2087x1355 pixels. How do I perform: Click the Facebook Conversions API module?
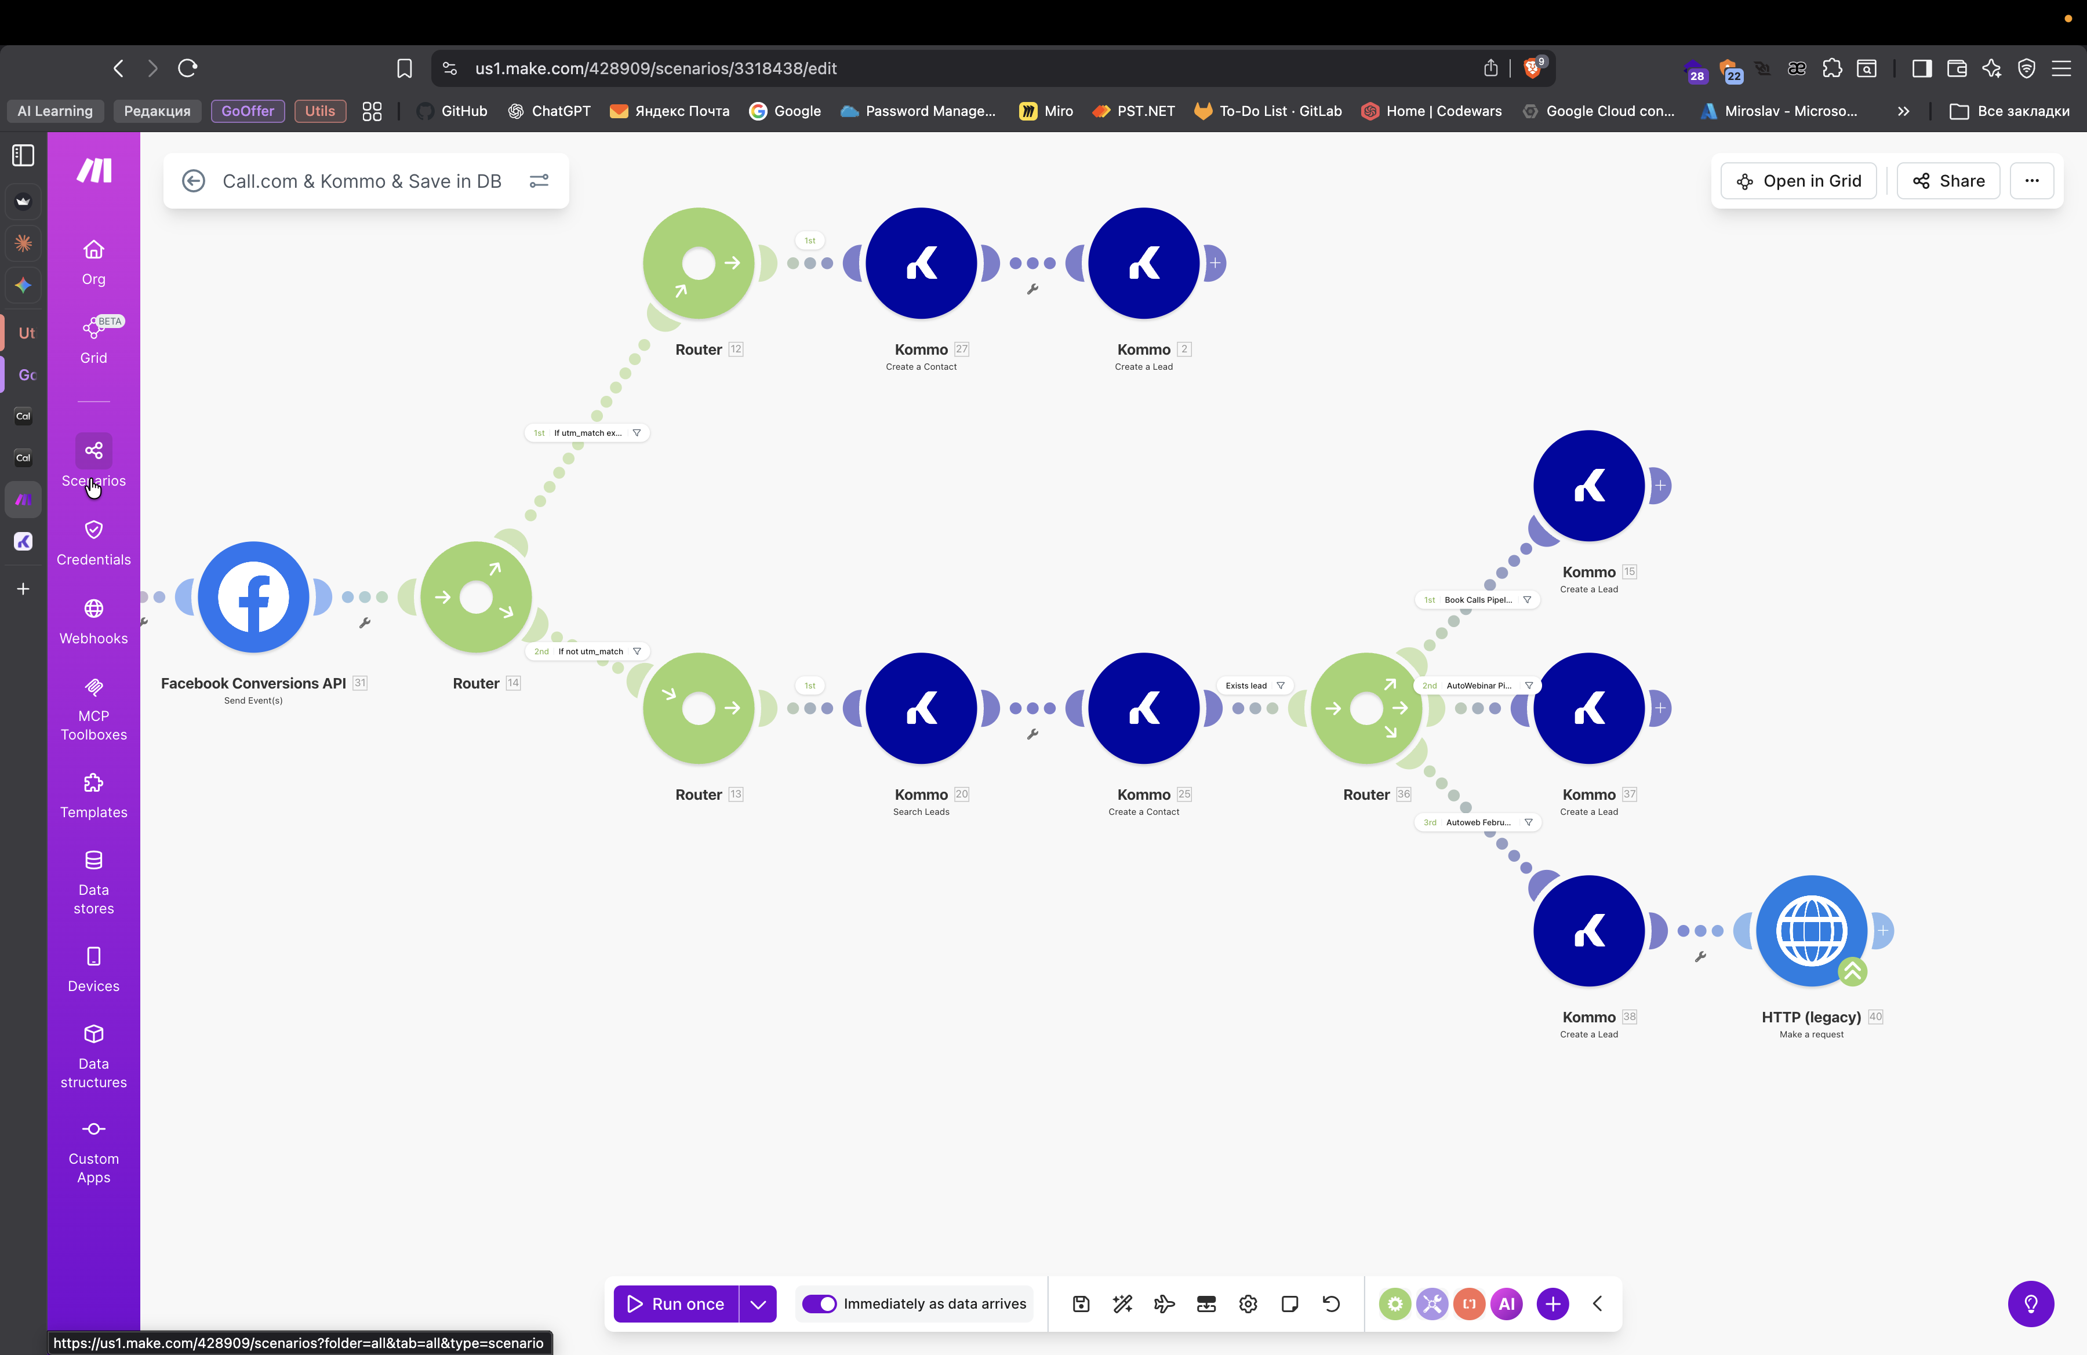(x=253, y=597)
